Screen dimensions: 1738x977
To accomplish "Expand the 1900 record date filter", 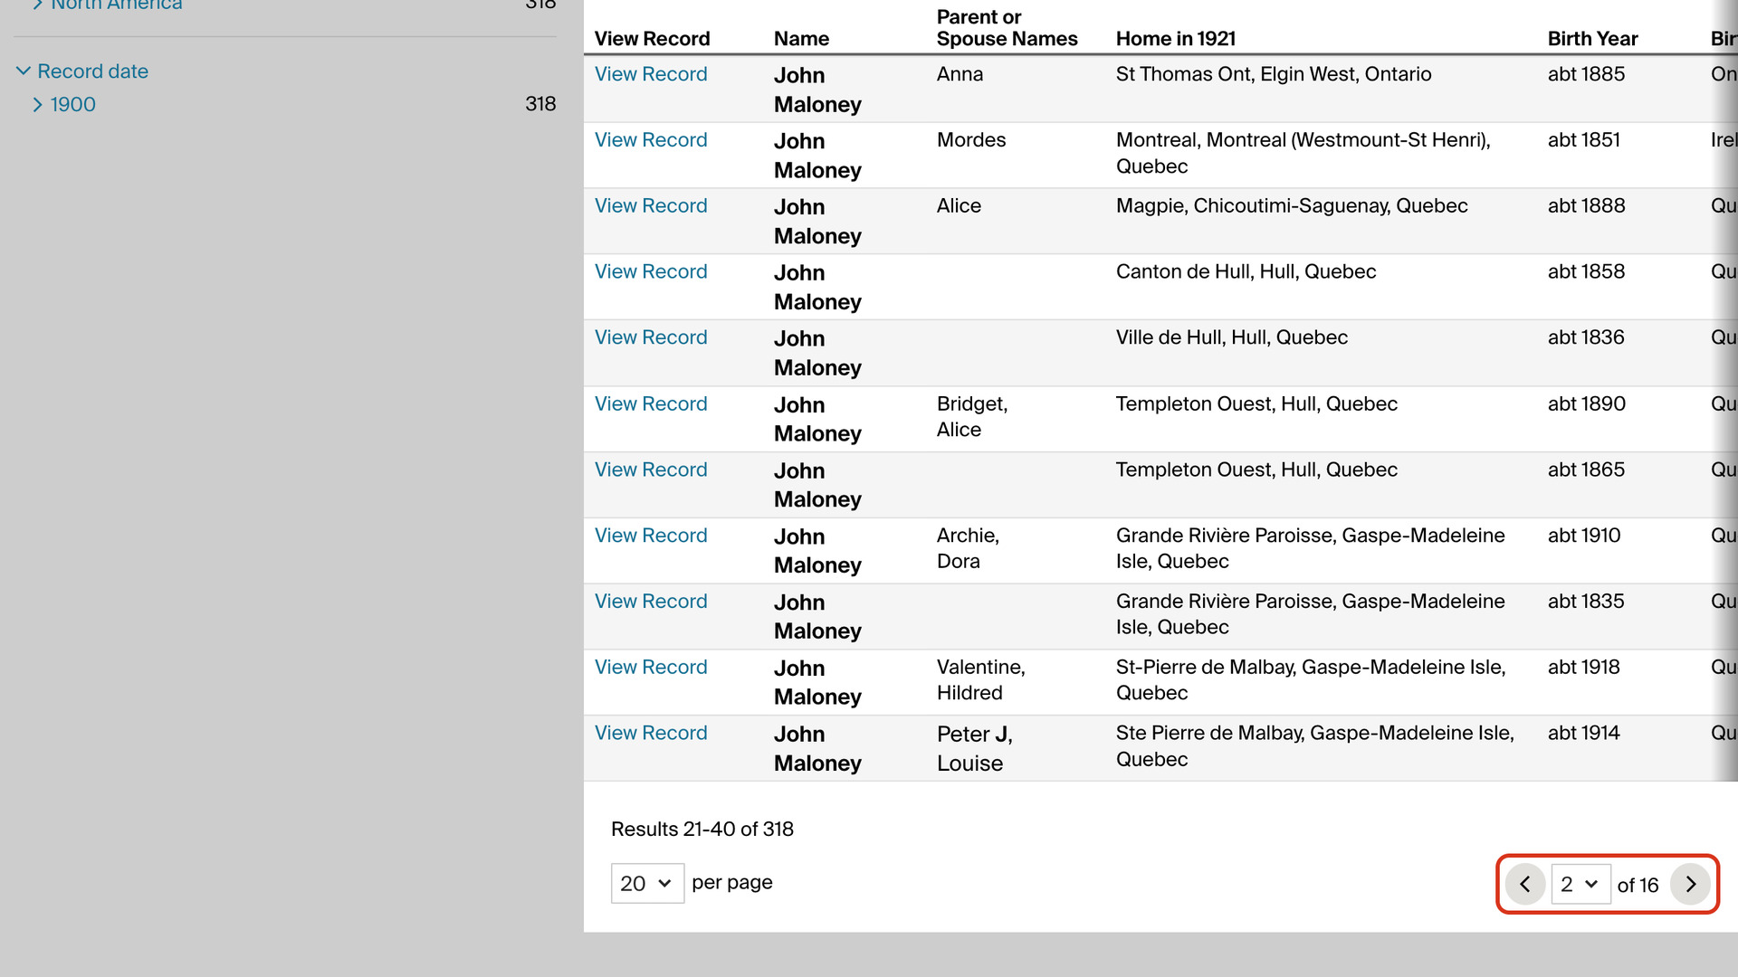I will [x=64, y=104].
